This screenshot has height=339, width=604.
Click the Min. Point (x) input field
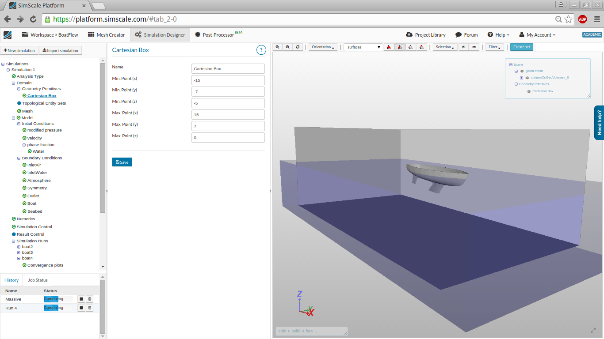(228, 80)
